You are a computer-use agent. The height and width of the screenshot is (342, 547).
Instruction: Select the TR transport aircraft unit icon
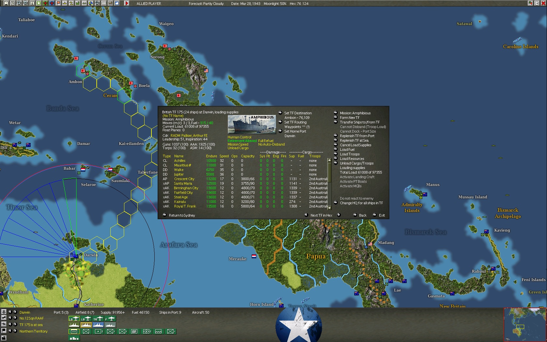[x=98, y=319]
